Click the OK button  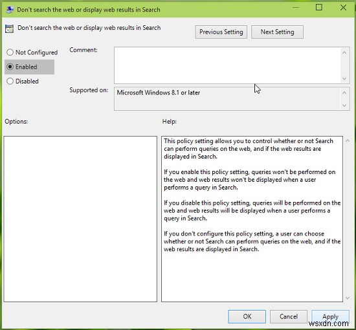[247, 316]
